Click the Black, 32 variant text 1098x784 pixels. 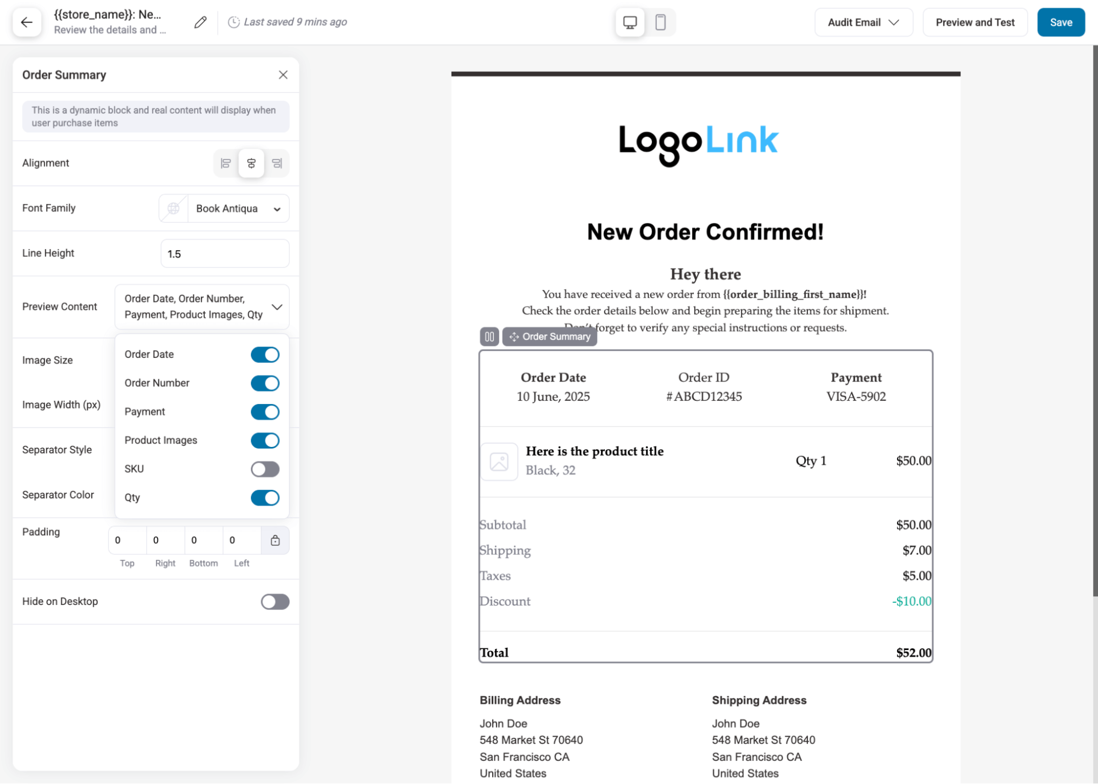pyautogui.click(x=550, y=471)
